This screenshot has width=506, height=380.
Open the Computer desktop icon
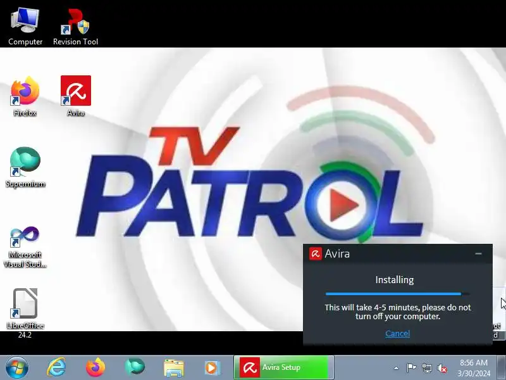[25, 27]
